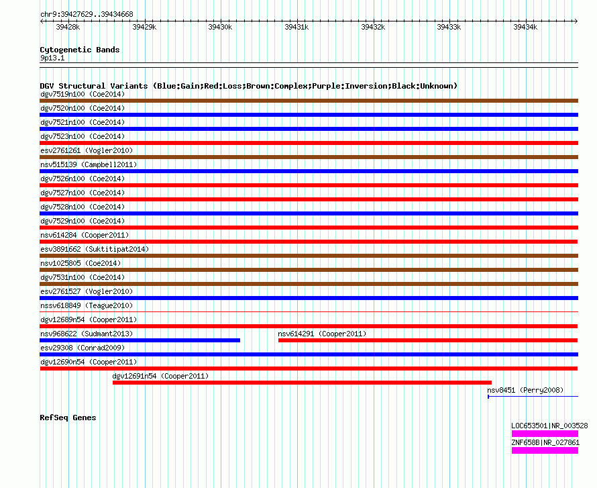Screen dimensions: 597x488
Task: Select the RefSeq Genes track heading
Action: [x=68, y=418]
